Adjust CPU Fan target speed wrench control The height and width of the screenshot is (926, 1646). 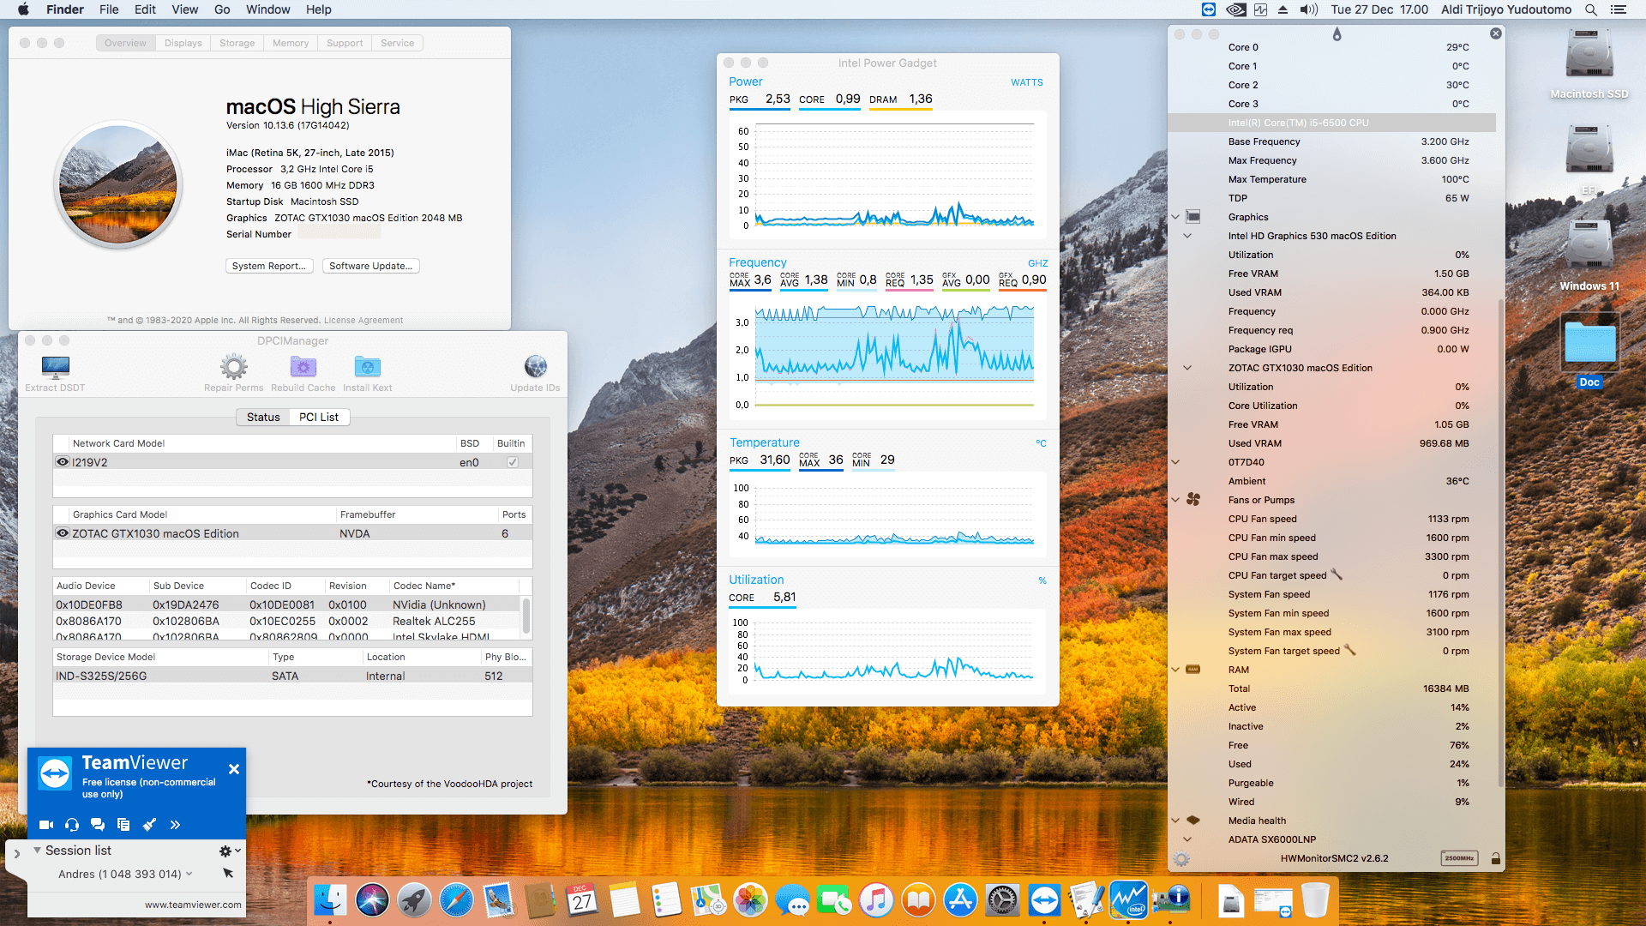tap(1336, 575)
